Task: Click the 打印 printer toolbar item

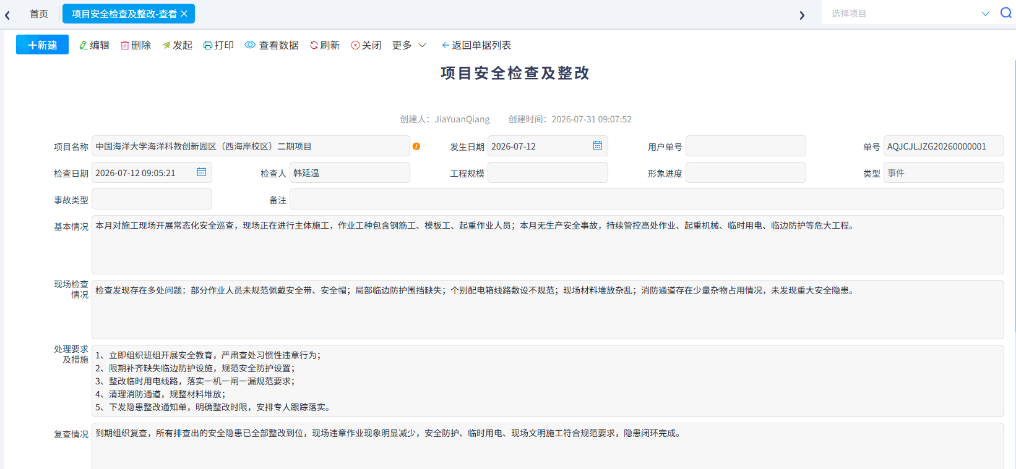Action: [x=218, y=45]
